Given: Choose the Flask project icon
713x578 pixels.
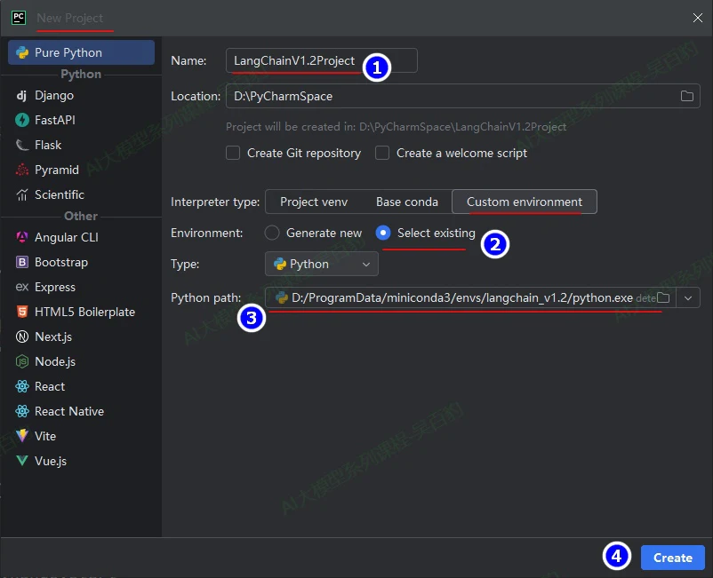Looking at the screenshot, I should (22, 145).
